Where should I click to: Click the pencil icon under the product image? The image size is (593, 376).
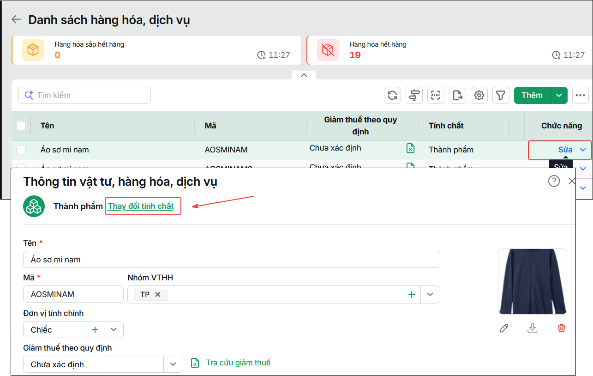[x=504, y=328]
